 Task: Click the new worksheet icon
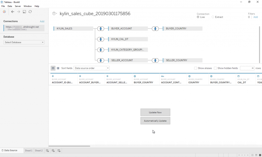coord(47,151)
